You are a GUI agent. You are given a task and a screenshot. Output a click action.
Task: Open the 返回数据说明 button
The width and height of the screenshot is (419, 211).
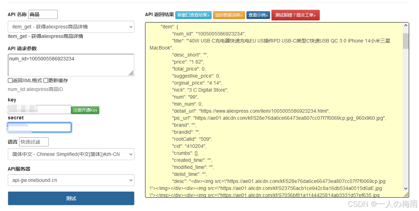229,15
